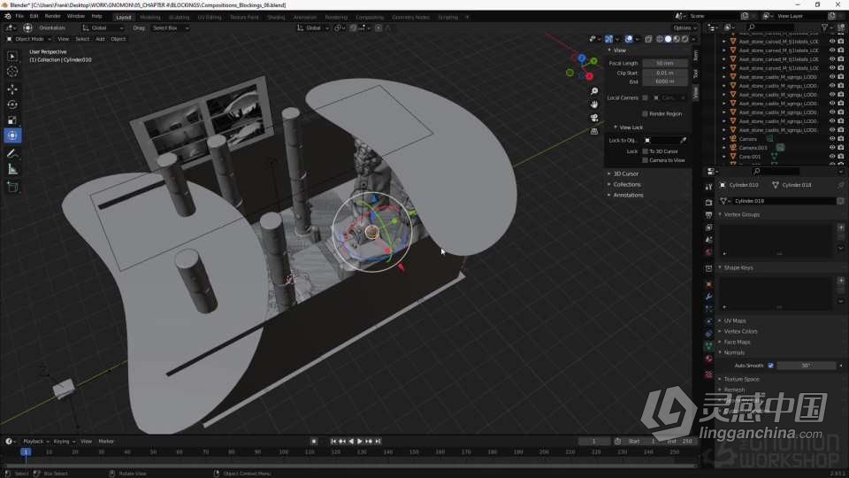Expand the Annotations panel
The image size is (849, 478).
click(626, 195)
